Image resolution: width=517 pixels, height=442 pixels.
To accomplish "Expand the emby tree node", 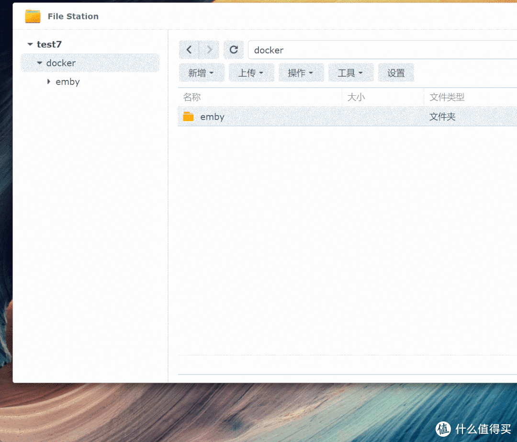I will point(49,81).
